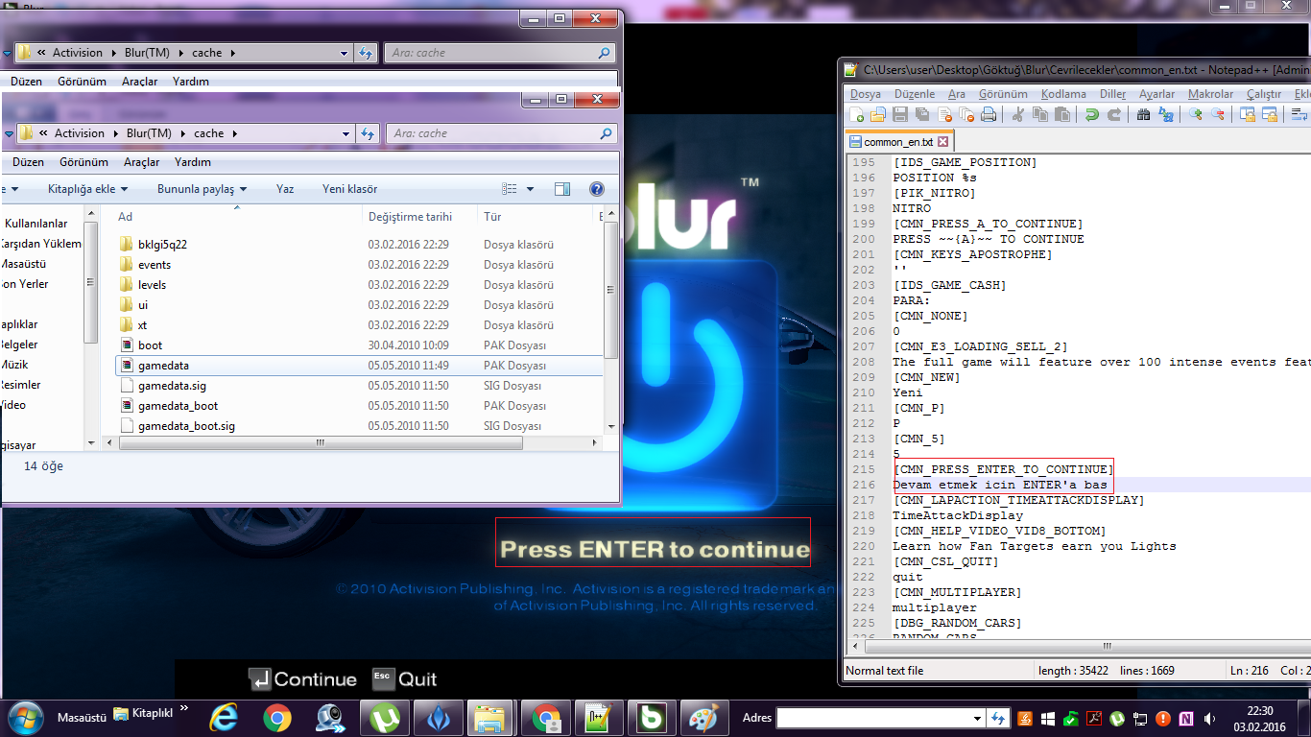Click the Copy icon in Notepad++ toolbar
1311x737 pixels.
(1039, 114)
